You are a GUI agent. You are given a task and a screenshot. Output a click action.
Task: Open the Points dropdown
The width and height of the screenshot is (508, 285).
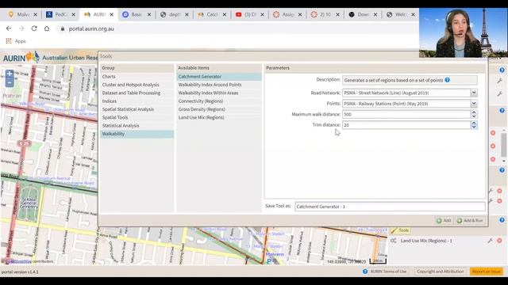[474, 104]
